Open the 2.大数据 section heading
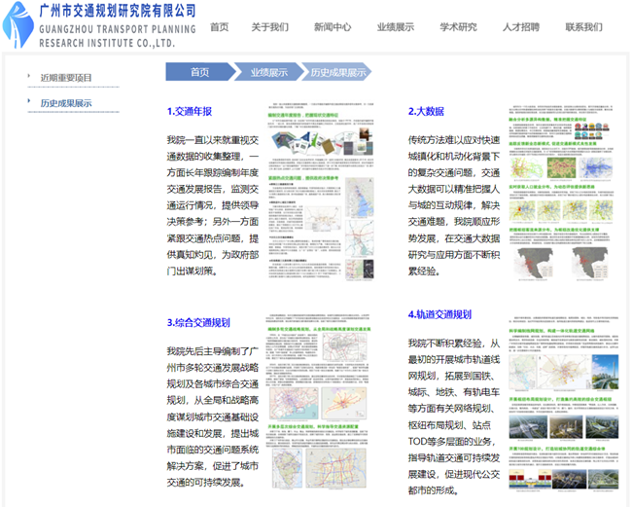Image resolution: width=632 pixels, height=507 pixels. [x=426, y=111]
